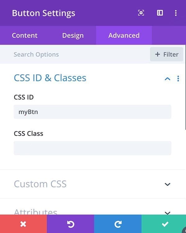This screenshot has height=233, width=186.
Task: Open the Button Settings three-dot menu
Action: coord(176,13)
